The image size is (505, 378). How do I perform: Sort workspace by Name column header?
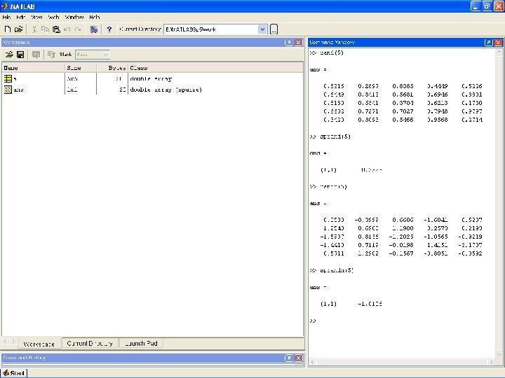point(34,68)
